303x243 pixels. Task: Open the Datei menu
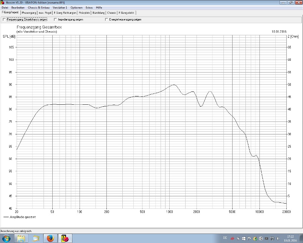(5, 8)
